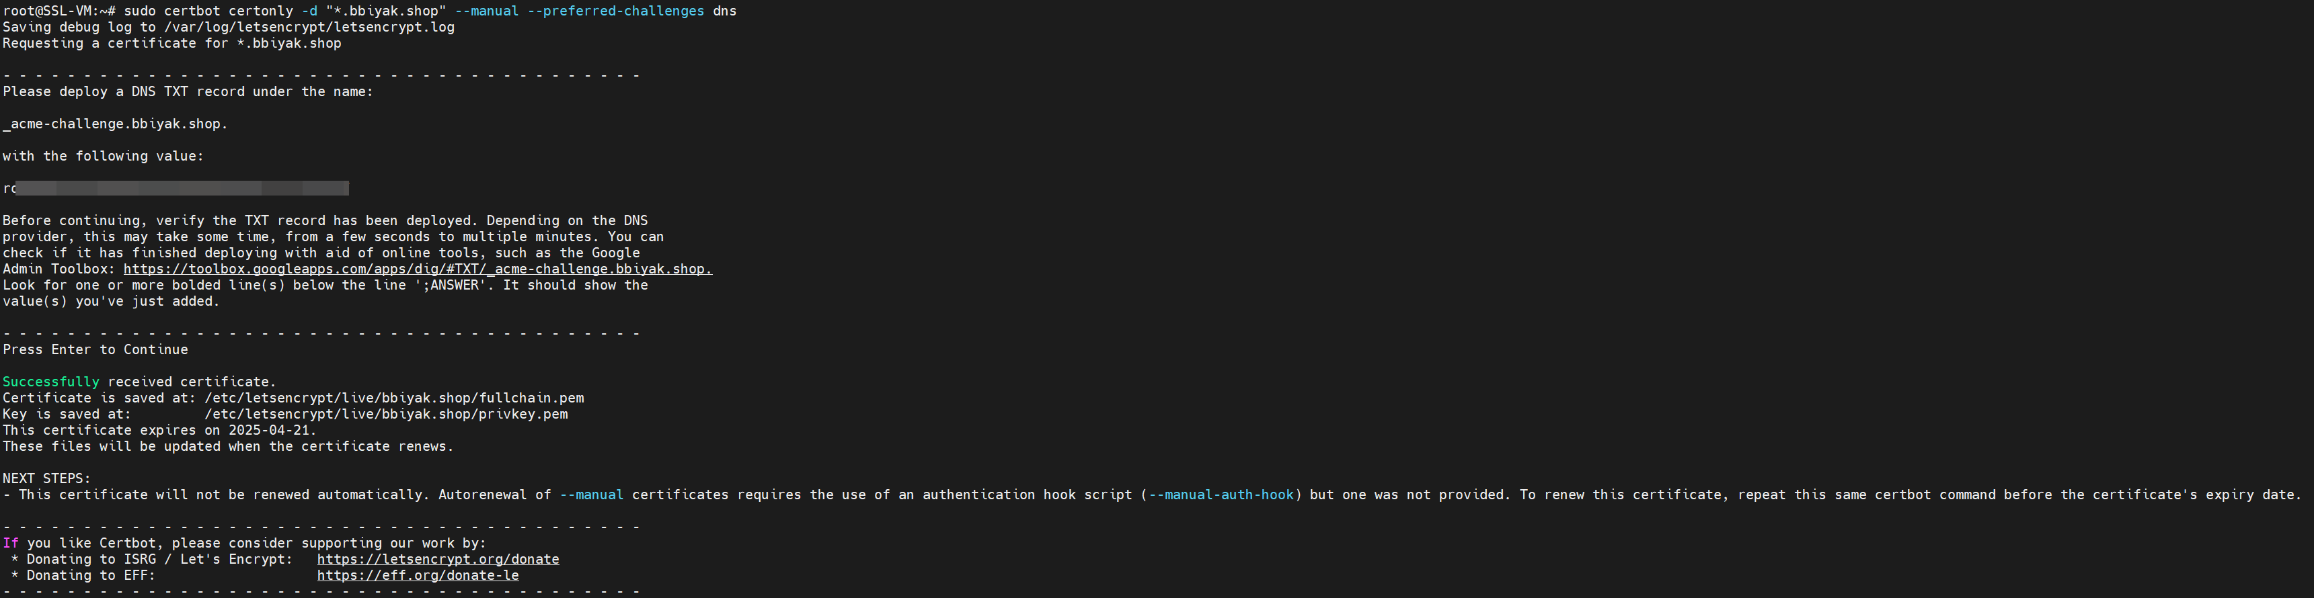Screen dimensions: 2314x598
Task: Click the green "Successfully" word
Action: (x=51, y=382)
